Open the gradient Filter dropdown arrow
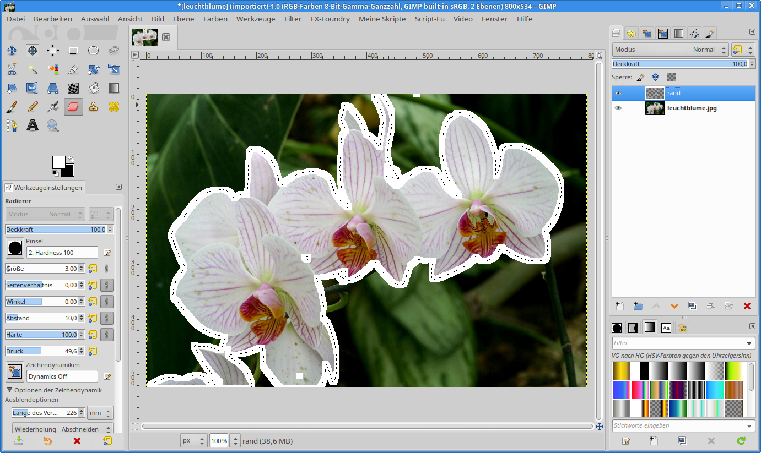 click(749, 343)
